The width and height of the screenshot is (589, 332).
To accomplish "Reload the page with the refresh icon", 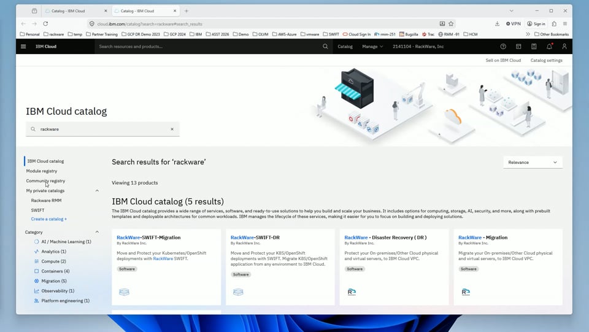I will point(45,24).
